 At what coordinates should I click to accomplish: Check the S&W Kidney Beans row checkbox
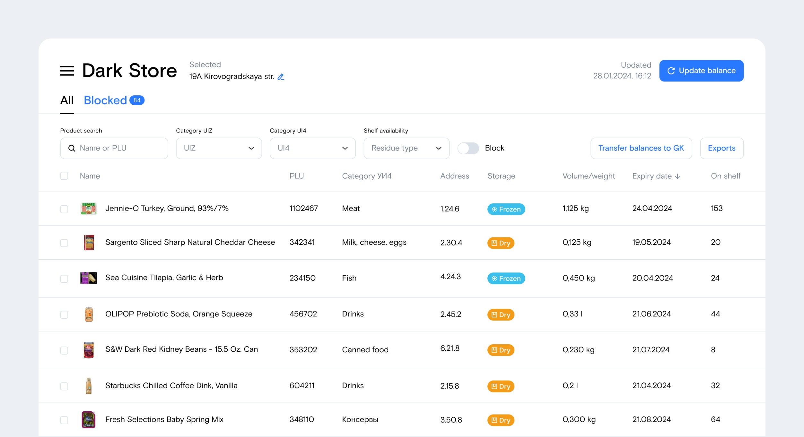(64, 350)
